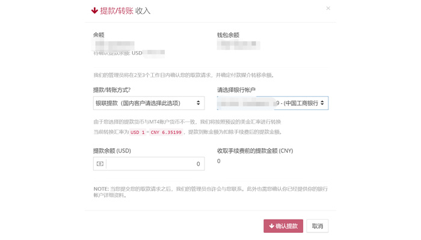The height and width of the screenshot is (240, 421).
Task: Click the red down-arrow icon beside 提款/转账
Action: pos(94,11)
